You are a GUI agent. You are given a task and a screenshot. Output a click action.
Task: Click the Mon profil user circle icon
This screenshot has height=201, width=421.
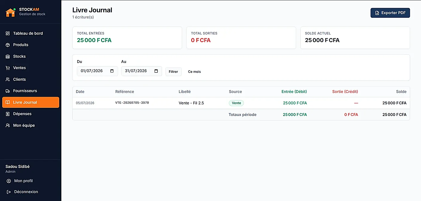click(9, 181)
